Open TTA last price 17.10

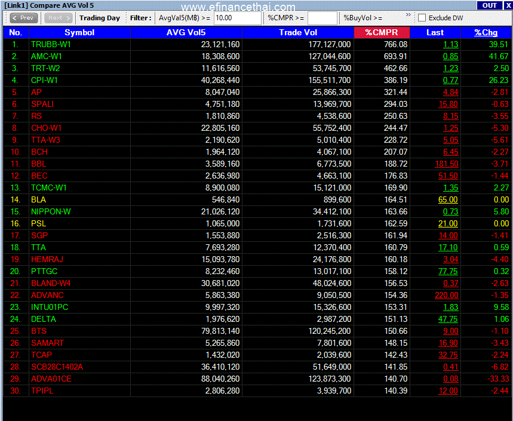(449, 248)
